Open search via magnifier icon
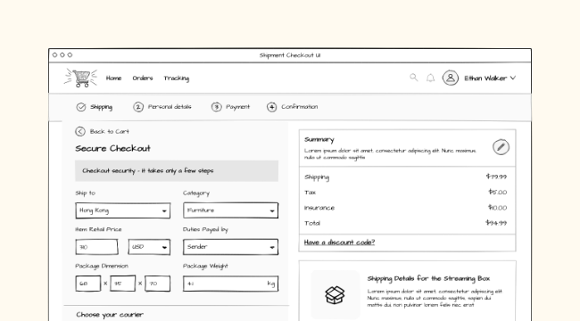 (x=413, y=78)
